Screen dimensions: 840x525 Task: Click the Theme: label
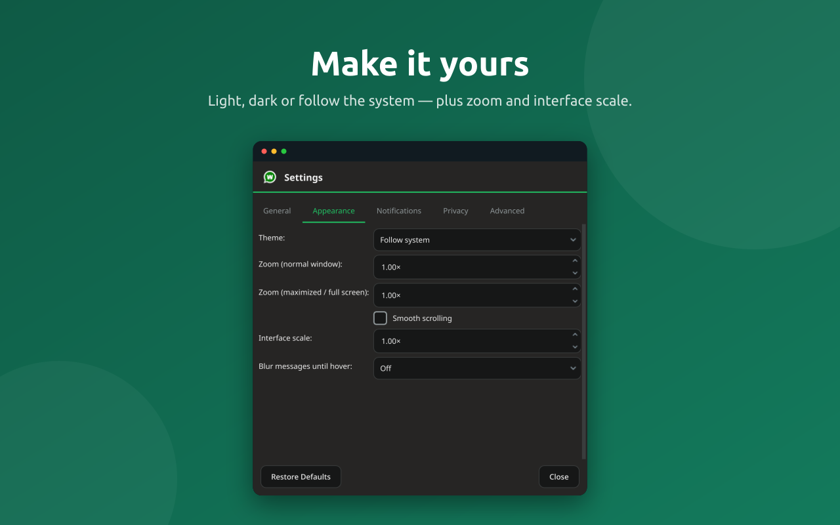(272, 238)
